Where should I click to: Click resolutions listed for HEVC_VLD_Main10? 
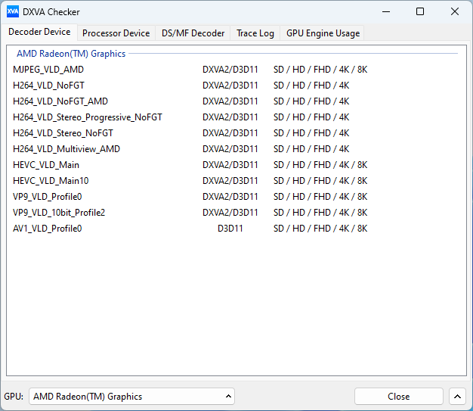pyautogui.click(x=320, y=181)
